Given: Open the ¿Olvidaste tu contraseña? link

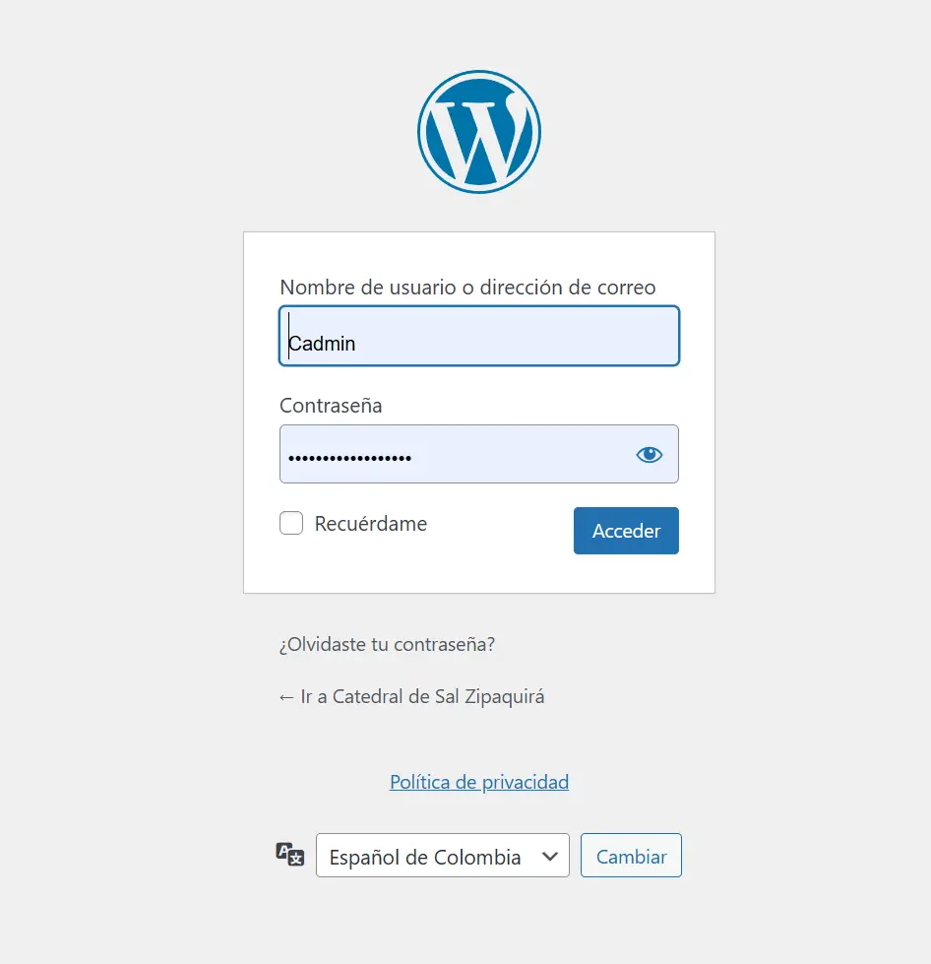Looking at the screenshot, I should (x=387, y=644).
